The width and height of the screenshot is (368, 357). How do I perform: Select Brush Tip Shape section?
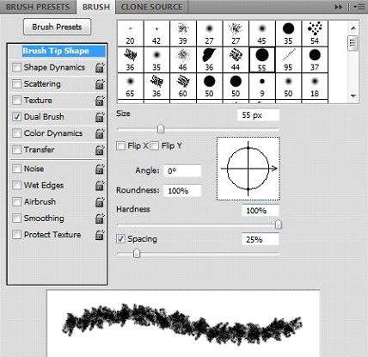[64, 51]
